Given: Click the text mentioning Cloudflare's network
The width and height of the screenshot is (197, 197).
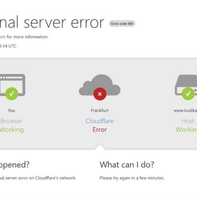Looking at the screenshot, I should [38, 178].
